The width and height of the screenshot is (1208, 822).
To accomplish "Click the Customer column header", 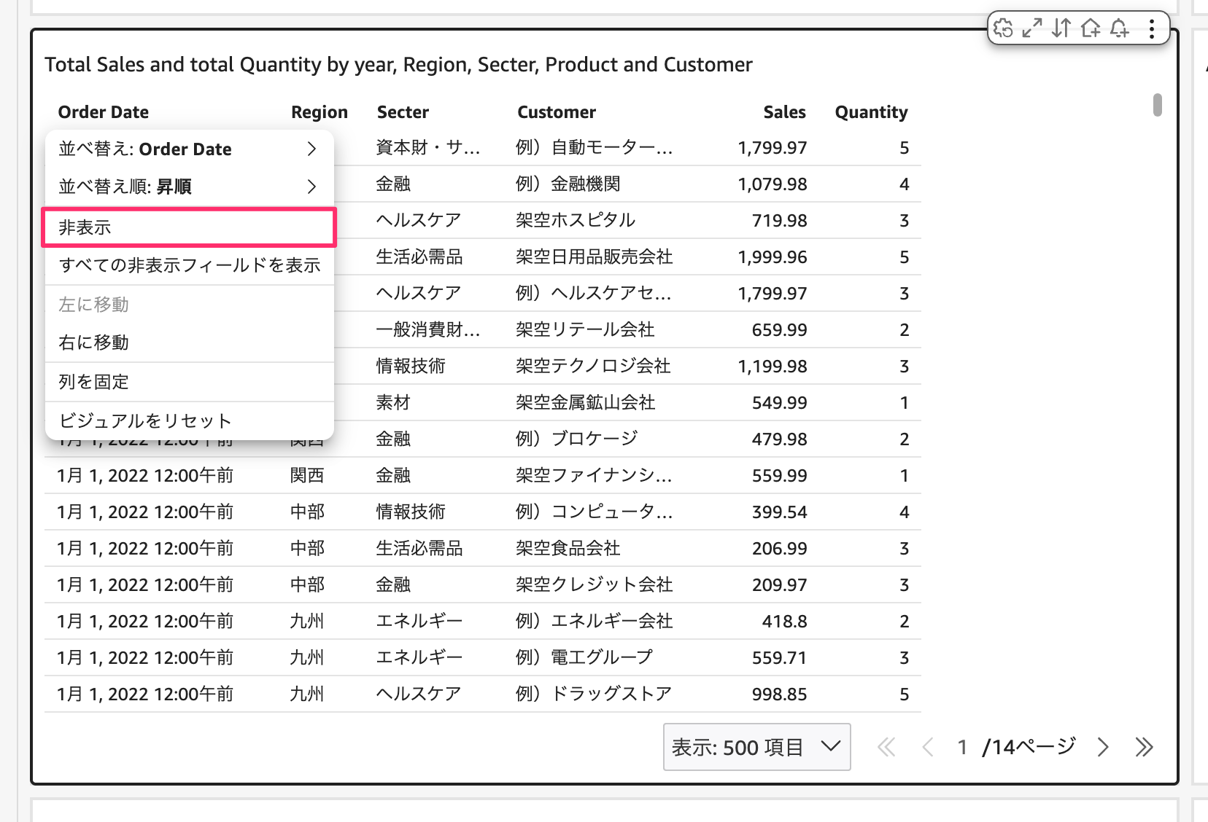I will click(x=556, y=112).
